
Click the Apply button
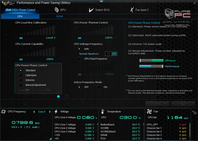click(x=183, y=104)
